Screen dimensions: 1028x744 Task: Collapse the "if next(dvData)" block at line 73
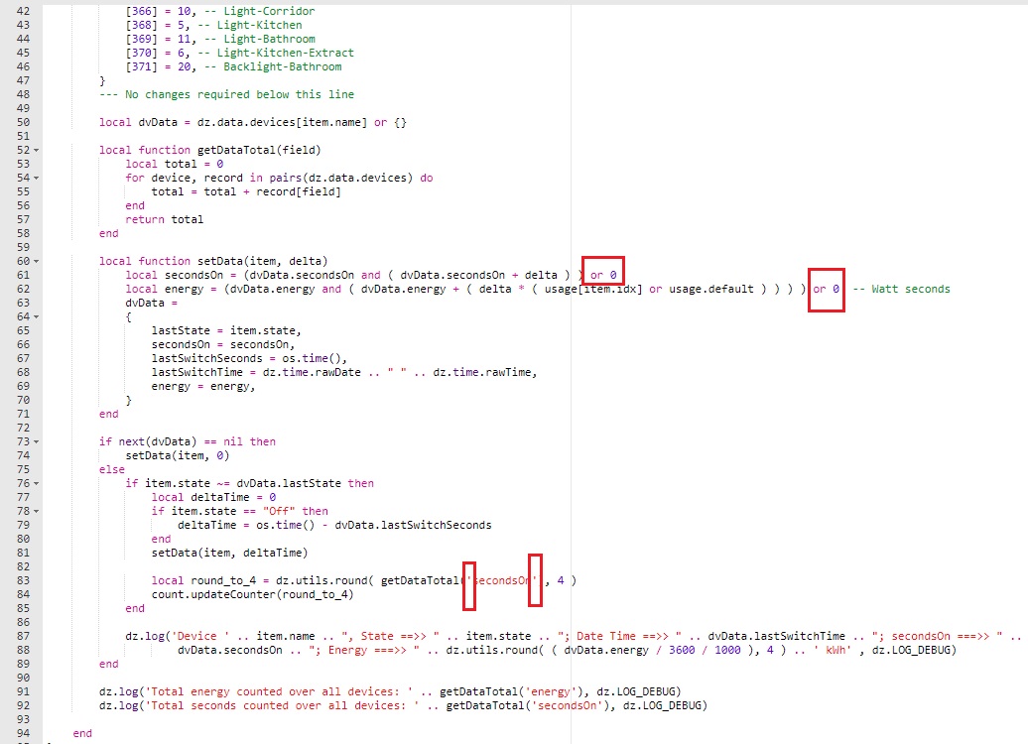36,441
